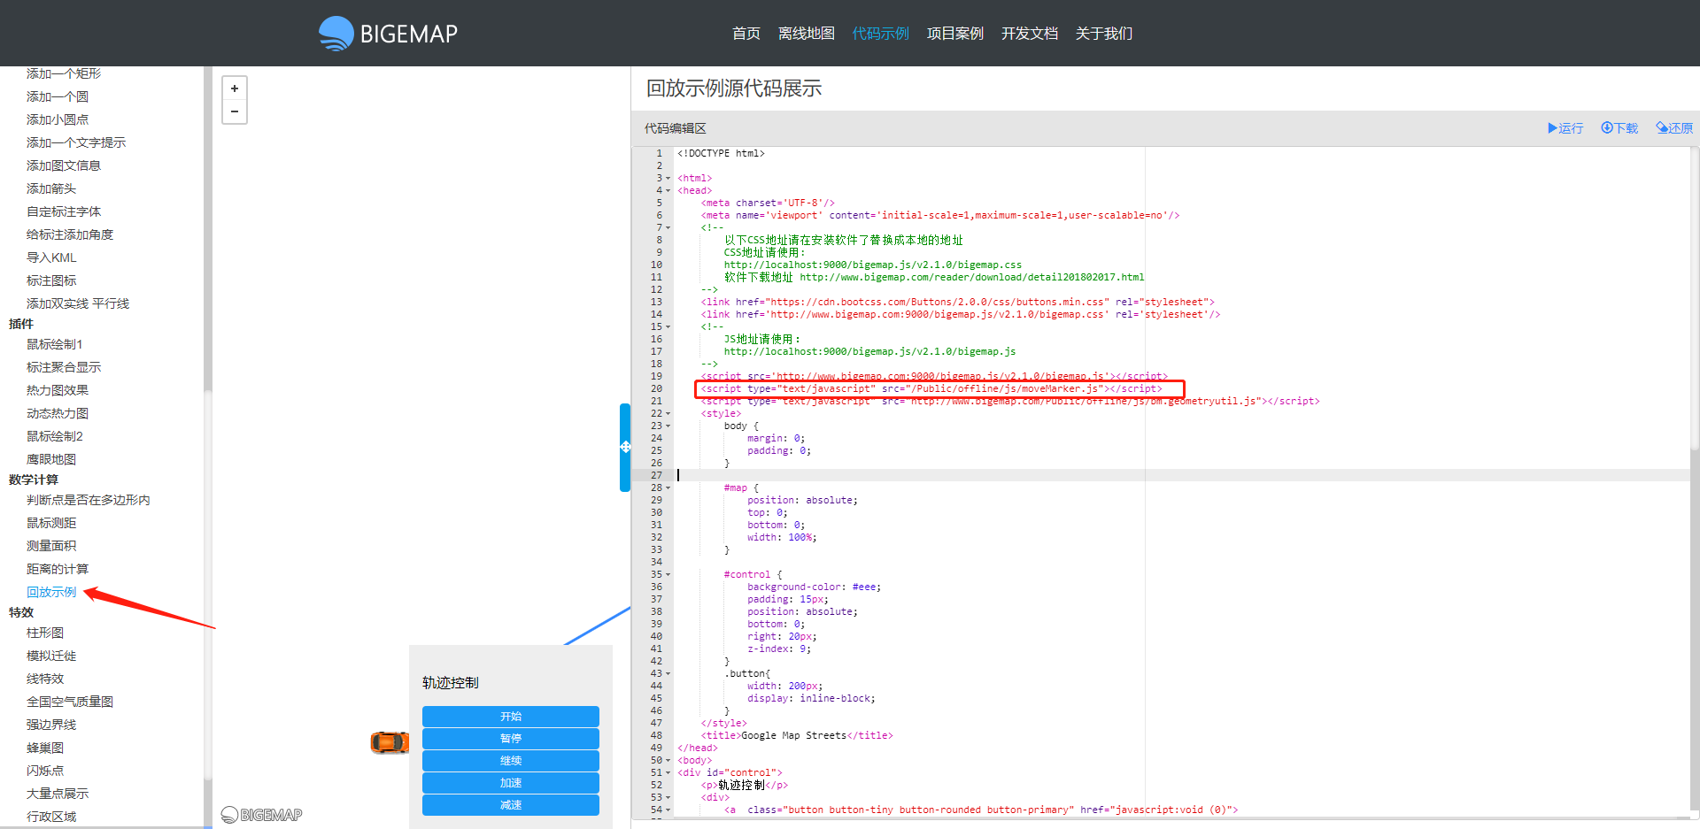Collapse the style block fold at line 22

coord(667,413)
